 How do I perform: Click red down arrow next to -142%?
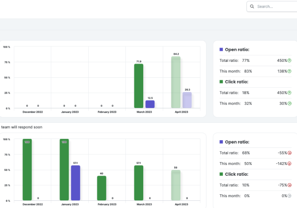pos(289,164)
